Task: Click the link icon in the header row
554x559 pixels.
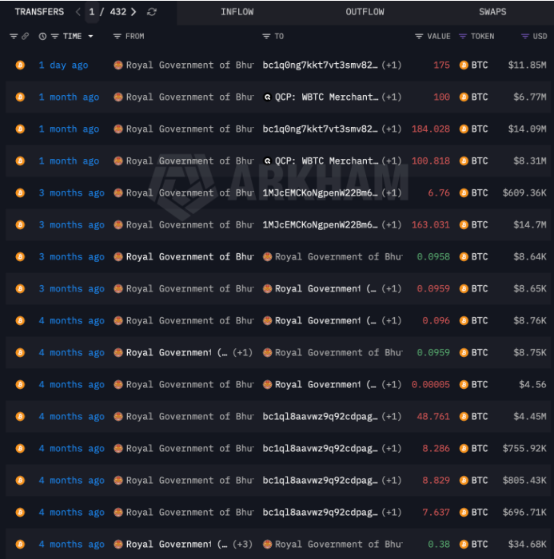Action: click(x=25, y=37)
